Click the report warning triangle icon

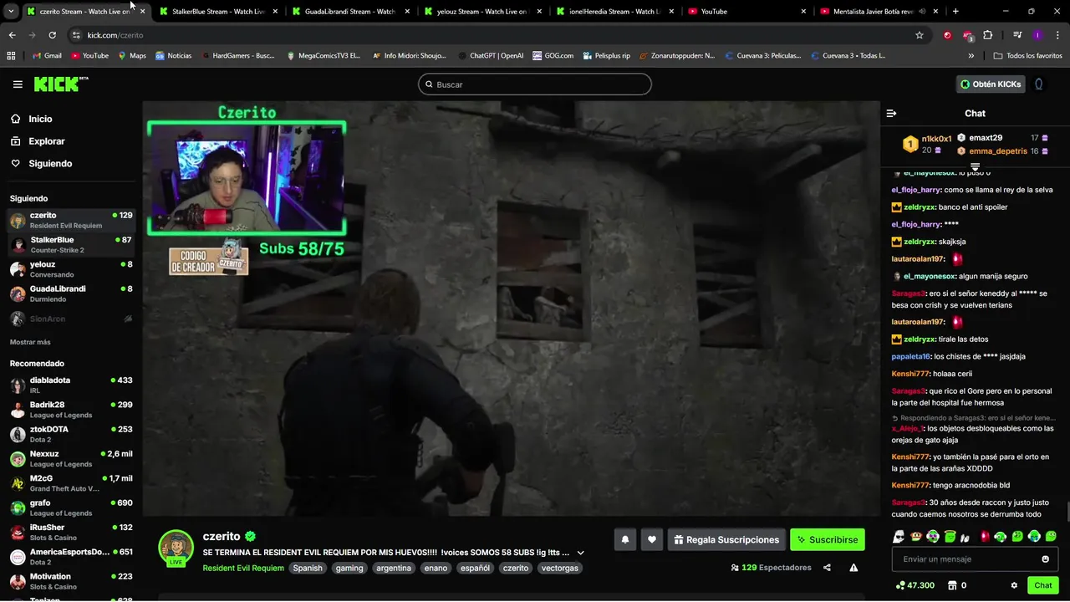(x=853, y=568)
